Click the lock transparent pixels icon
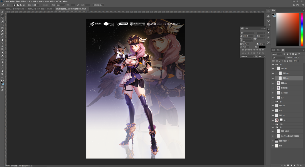 click(277, 61)
